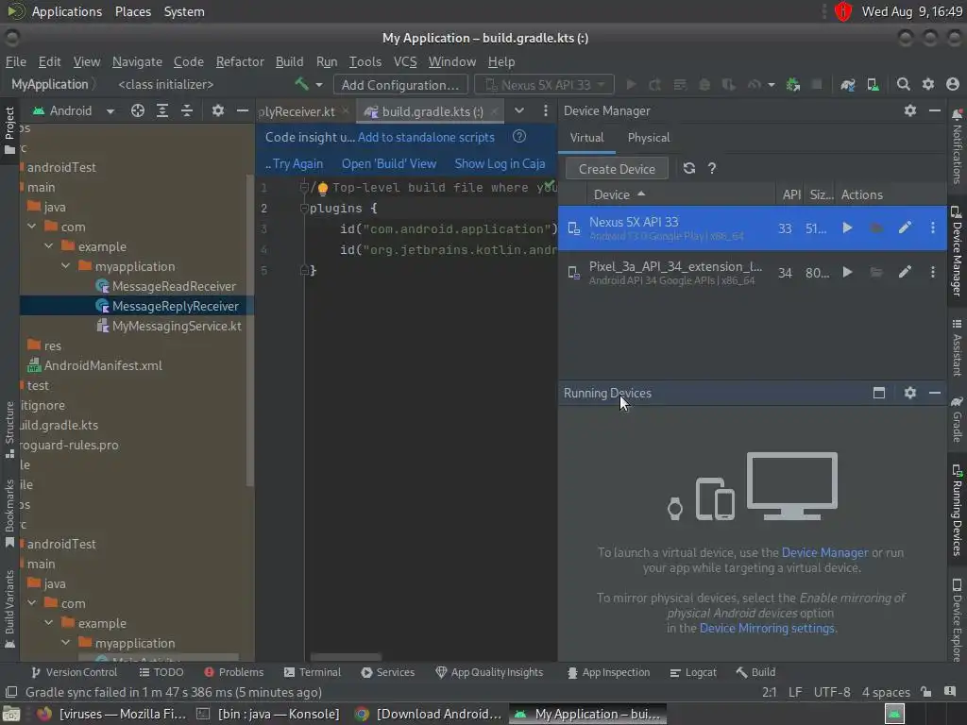This screenshot has height=725, width=967.
Task: Click Running Devices window mode icon
Action: [x=879, y=393]
